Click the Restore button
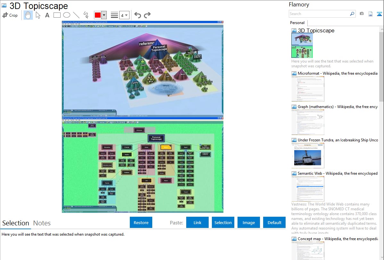The height and width of the screenshot is (260, 384). (x=141, y=222)
